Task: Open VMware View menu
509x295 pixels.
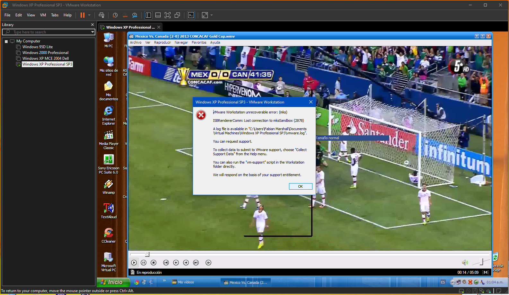Action: pos(31,15)
